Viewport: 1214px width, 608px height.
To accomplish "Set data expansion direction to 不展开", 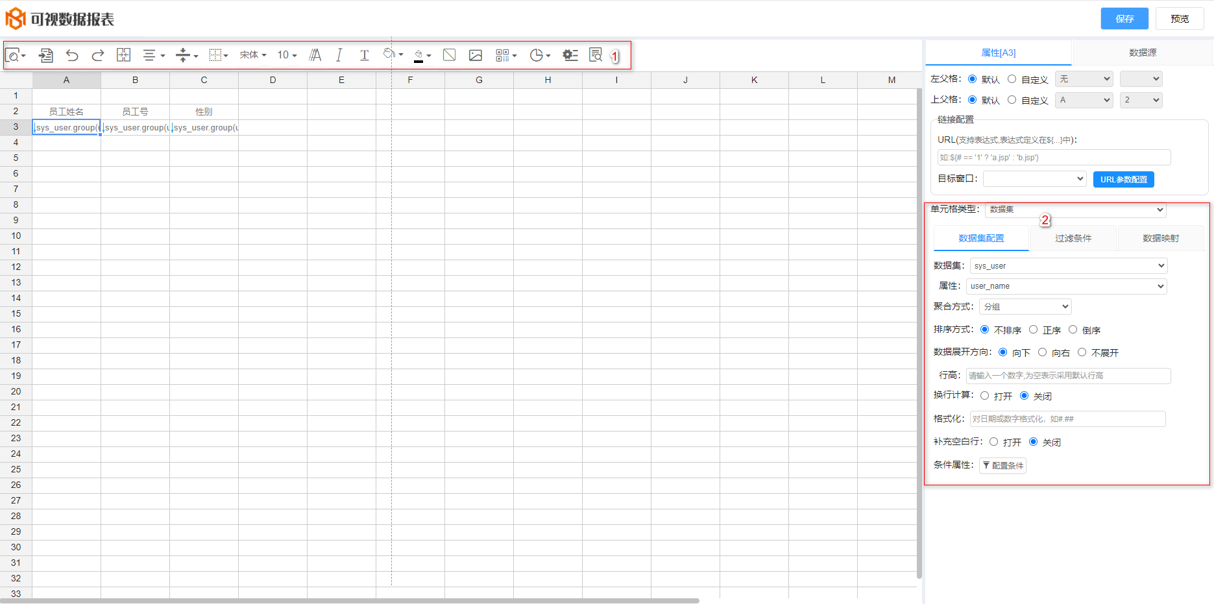I will 1082,352.
